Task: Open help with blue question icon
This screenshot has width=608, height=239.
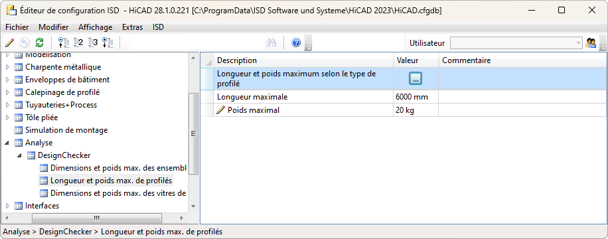Action: click(x=296, y=42)
